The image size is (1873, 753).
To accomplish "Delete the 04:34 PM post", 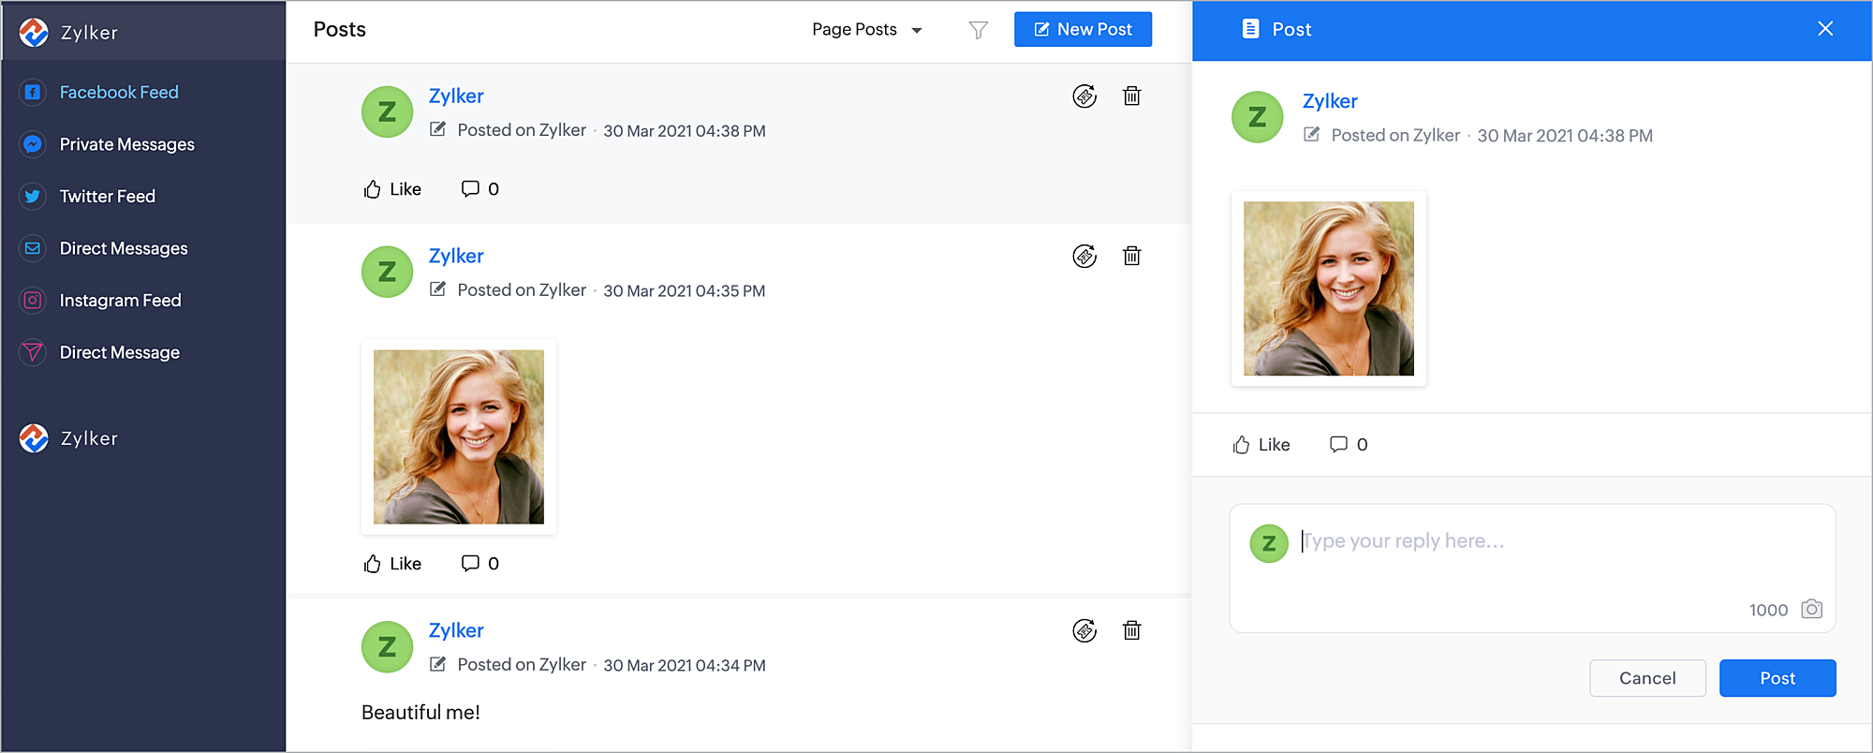I will coord(1131,630).
